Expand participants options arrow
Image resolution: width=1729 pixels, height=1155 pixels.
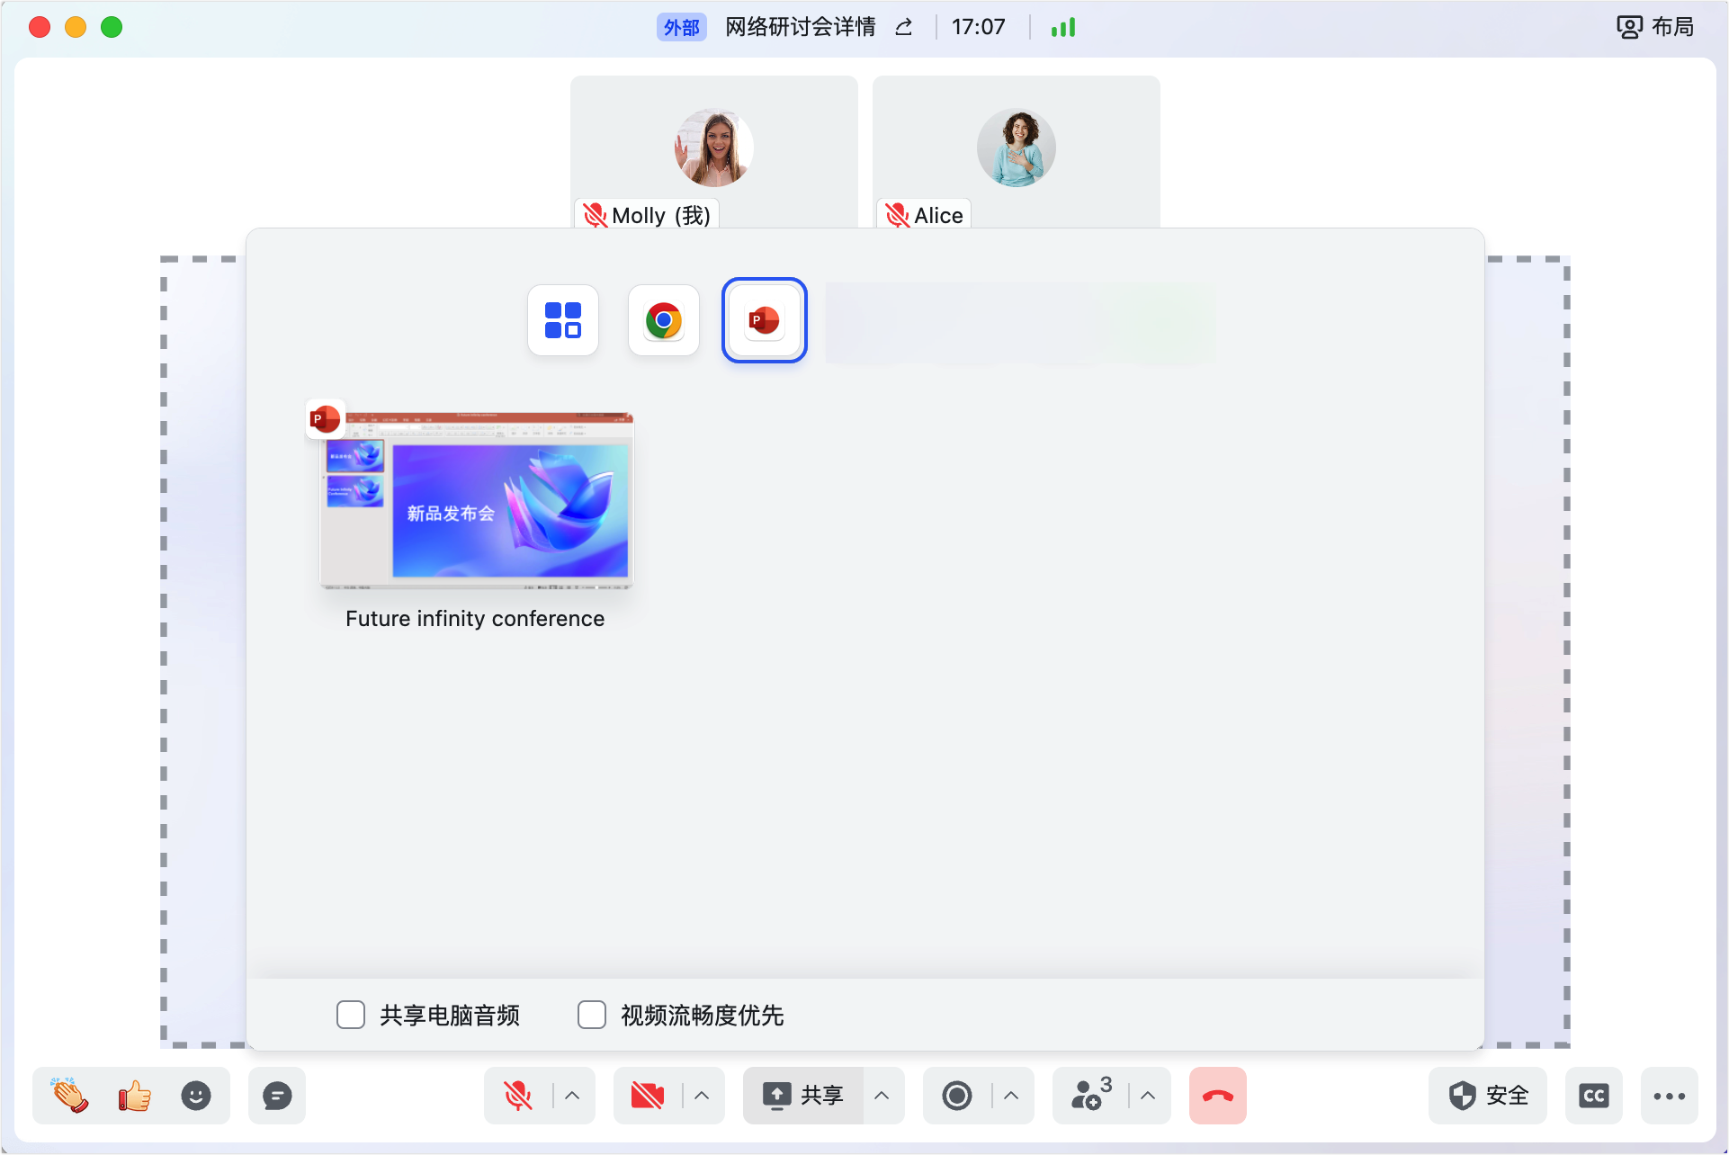pos(1148,1095)
